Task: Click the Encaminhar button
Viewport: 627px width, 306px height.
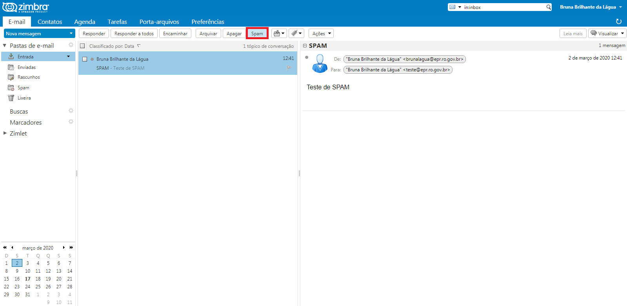Action: pos(175,33)
